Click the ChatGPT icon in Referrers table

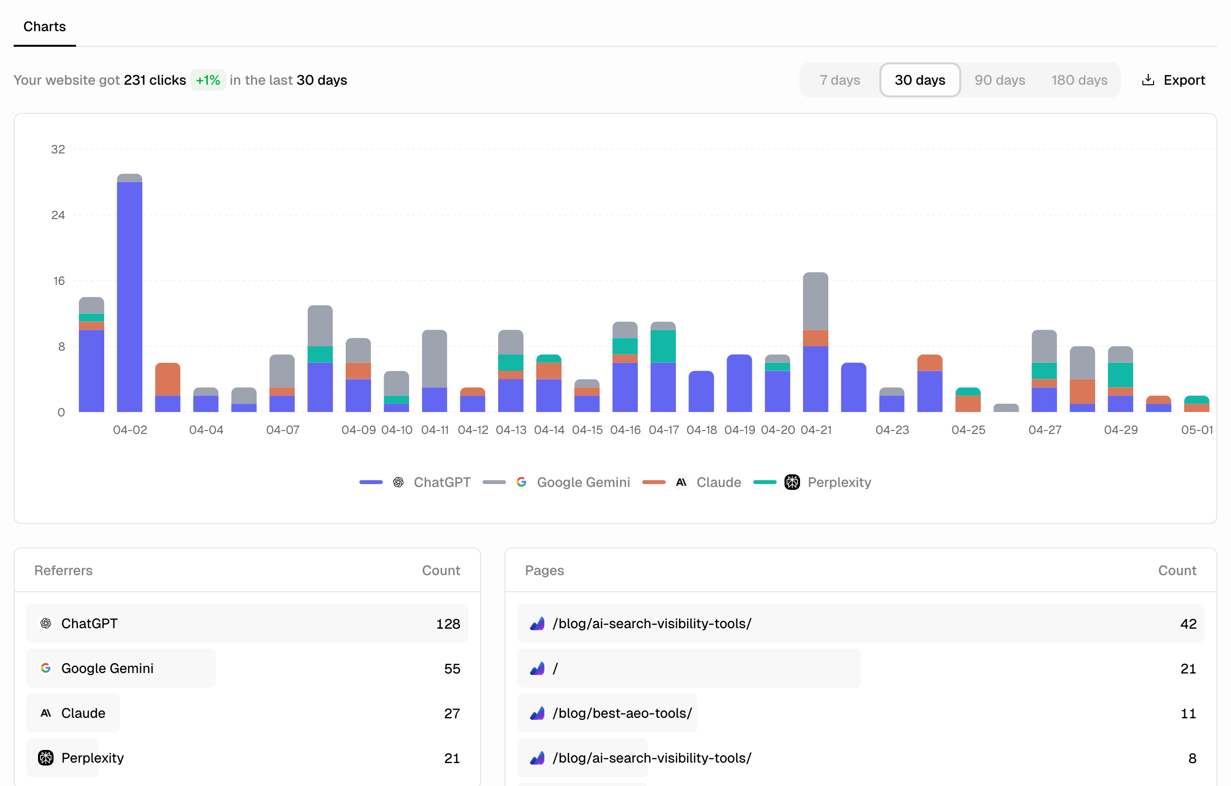coord(46,623)
